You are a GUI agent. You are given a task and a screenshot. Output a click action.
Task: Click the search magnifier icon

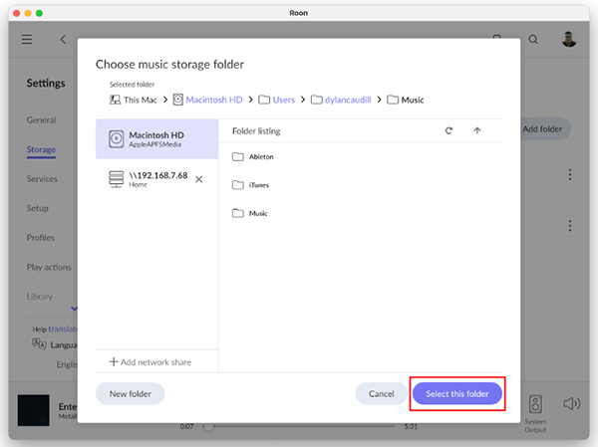point(533,40)
